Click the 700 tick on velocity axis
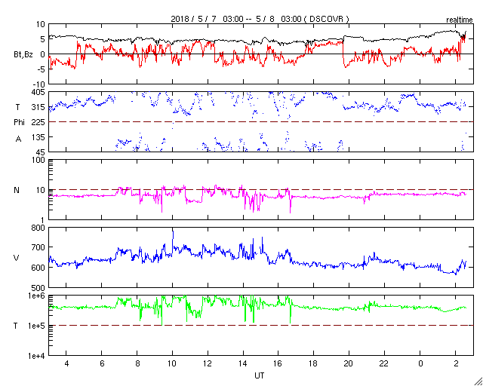Viewport: 483px width, 386px height. click(x=38, y=247)
